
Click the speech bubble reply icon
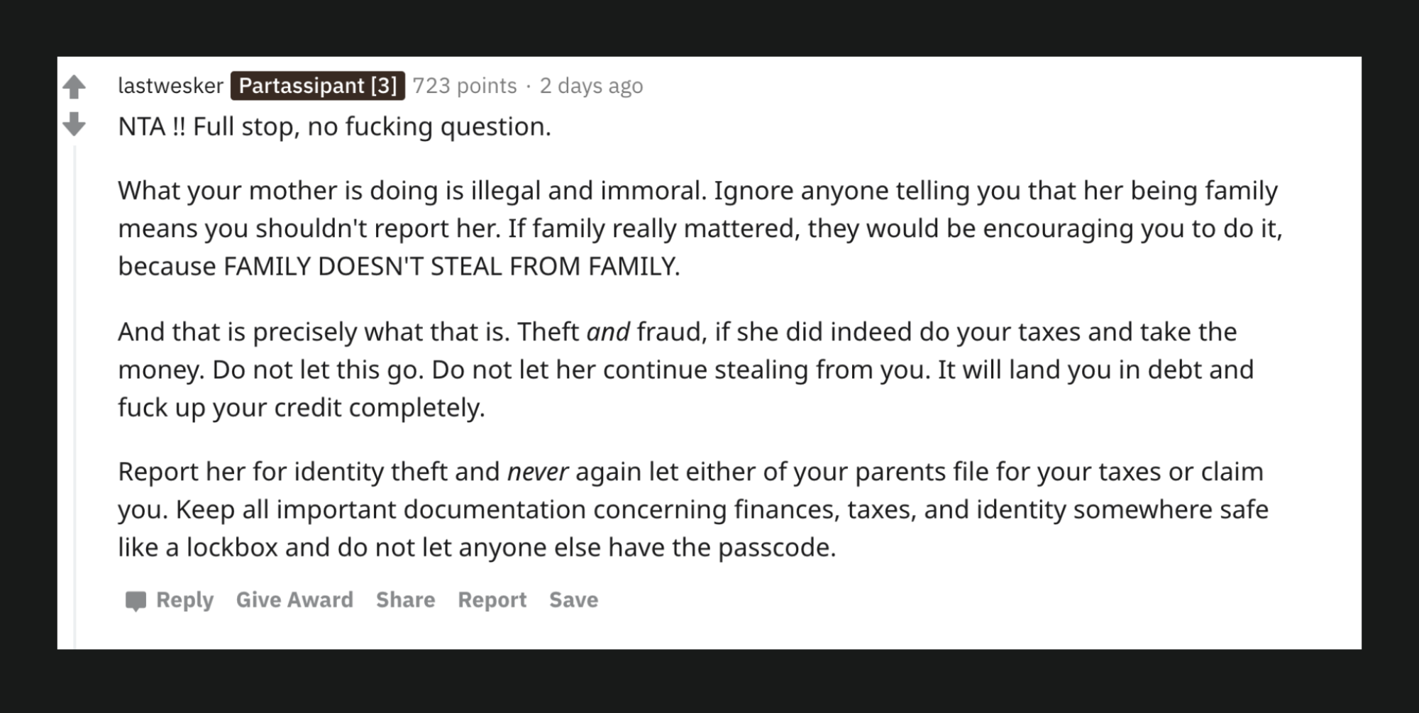coord(136,601)
